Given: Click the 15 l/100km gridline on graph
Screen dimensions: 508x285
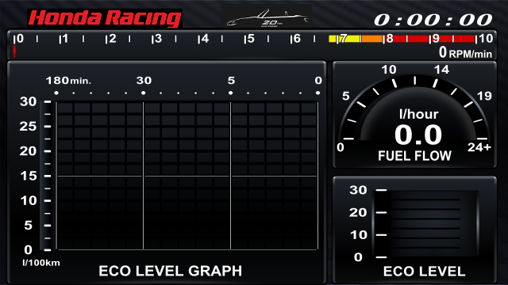Looking at the screenshot, I should (x=187, y=176).
